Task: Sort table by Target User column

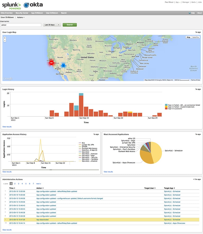Action: pyautogui.click(x=150, y=188)
